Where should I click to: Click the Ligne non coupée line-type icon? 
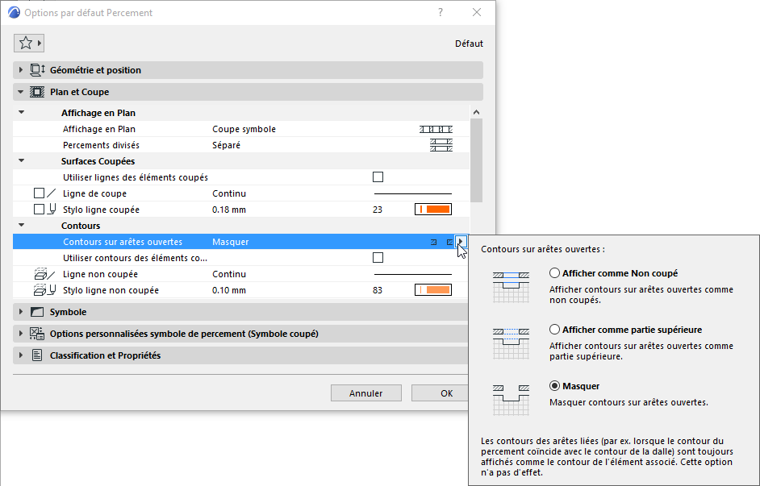click(x=44, y=274)
